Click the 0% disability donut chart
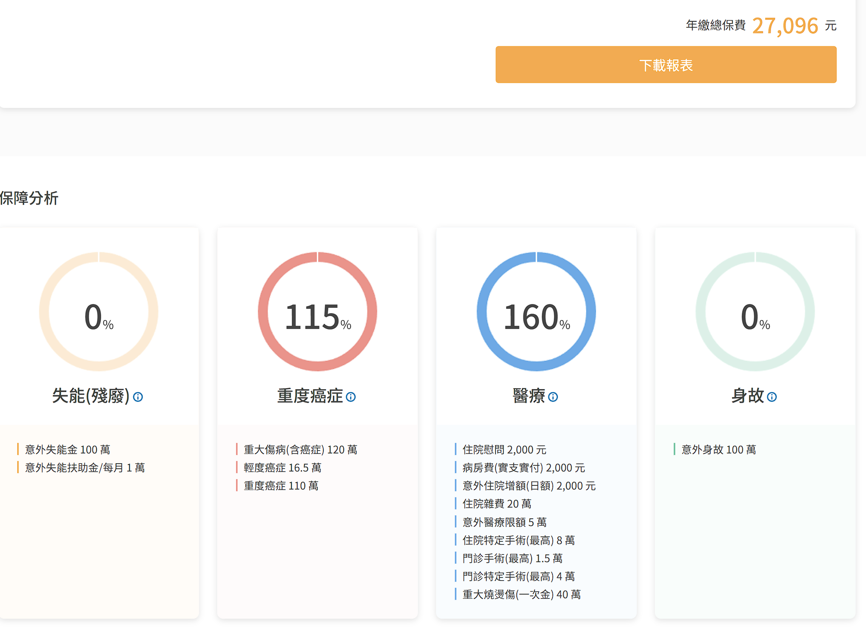This screenshot has height=627, width=866. click(x=99, y=311)
